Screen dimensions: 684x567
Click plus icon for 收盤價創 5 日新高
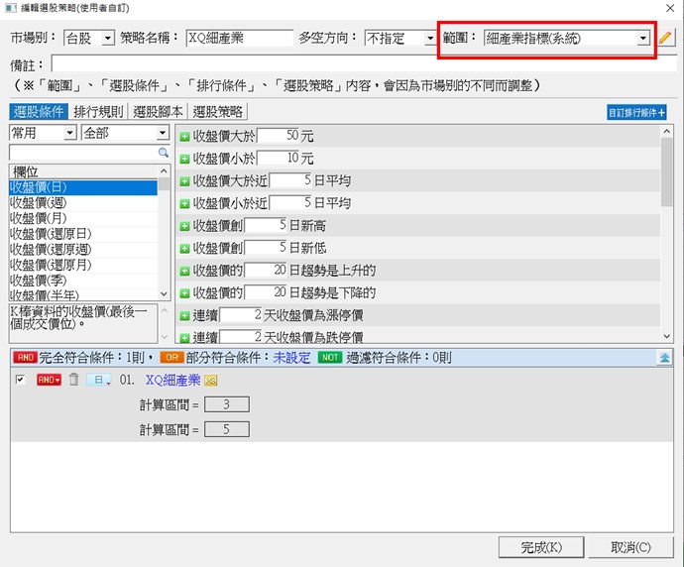point(184,226)
